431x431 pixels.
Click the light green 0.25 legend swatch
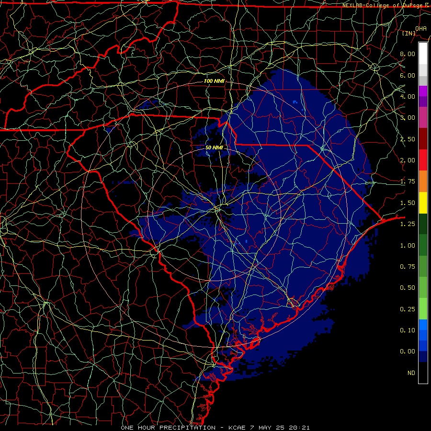423,309
